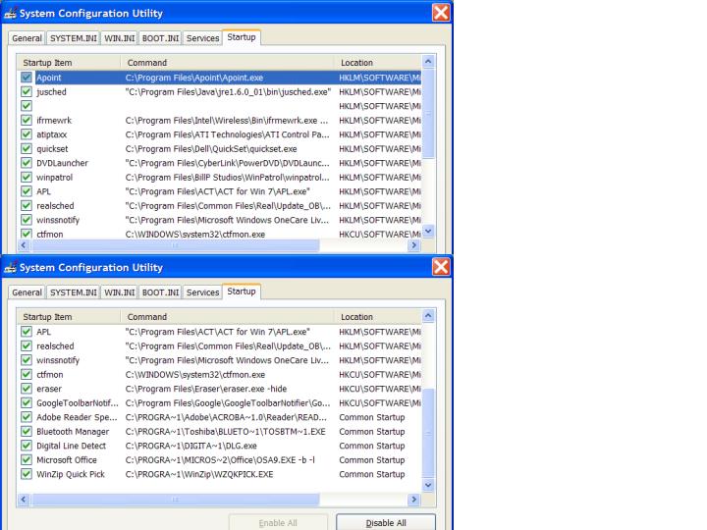Click scroll right arrow in upper list
707x530 pixels.
(x=413, y=245)
